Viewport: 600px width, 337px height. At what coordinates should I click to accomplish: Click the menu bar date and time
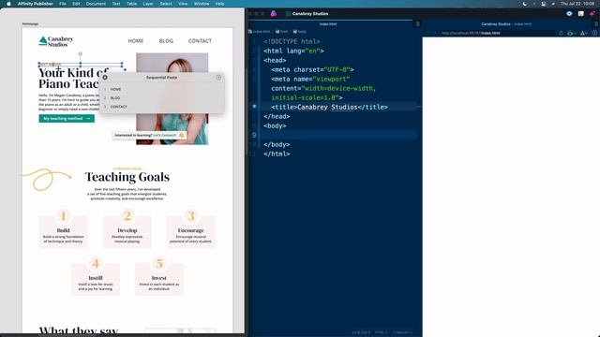click(x=577, y=4)
